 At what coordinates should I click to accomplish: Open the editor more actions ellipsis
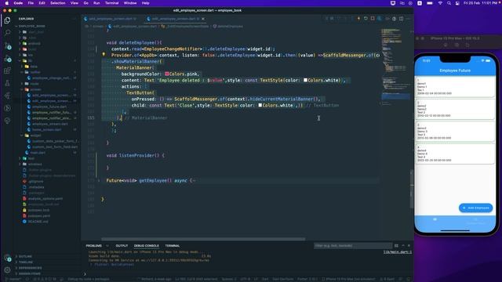[x=408, y=19]
